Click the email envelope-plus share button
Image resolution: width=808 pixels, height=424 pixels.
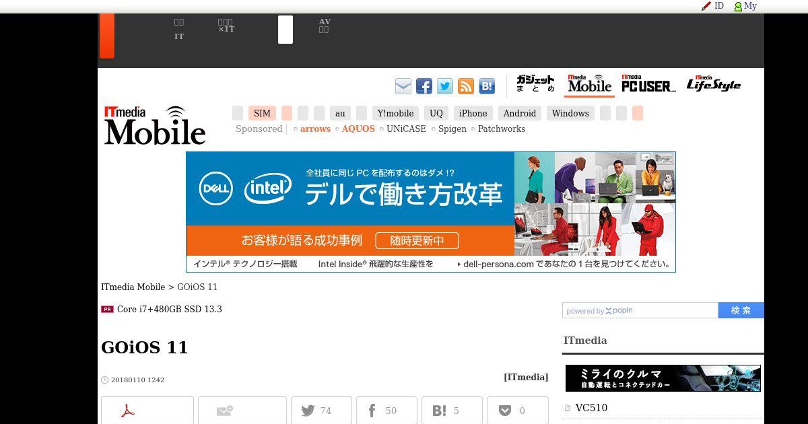pos(242,411)
